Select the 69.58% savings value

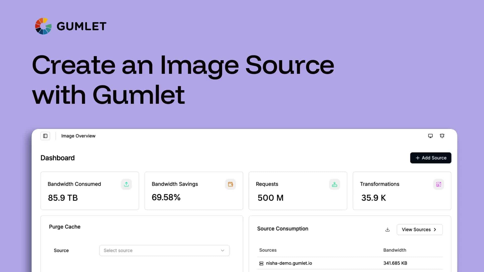[166, 197]
